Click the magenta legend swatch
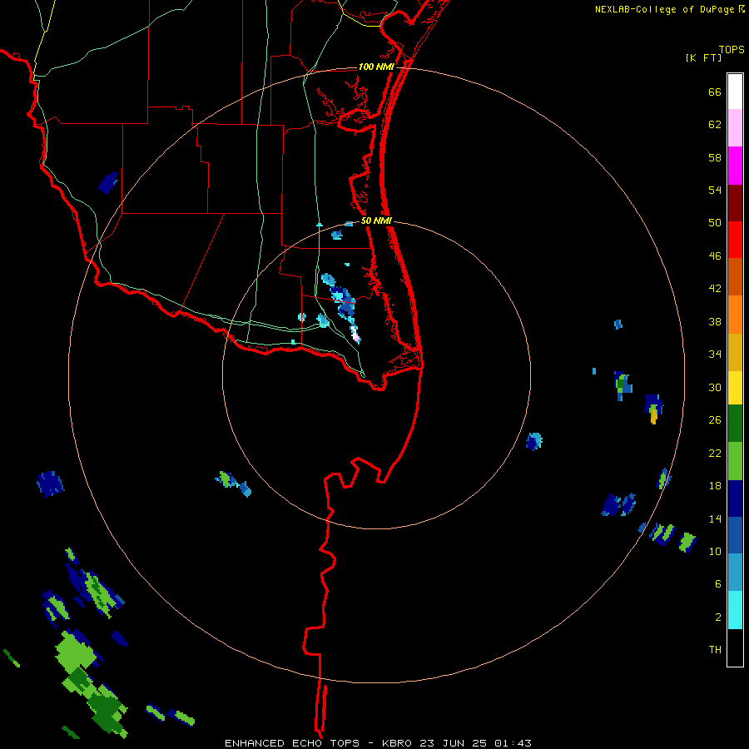Screen dimensions: 749x749 pyautogui.click(x=735, y=166)
